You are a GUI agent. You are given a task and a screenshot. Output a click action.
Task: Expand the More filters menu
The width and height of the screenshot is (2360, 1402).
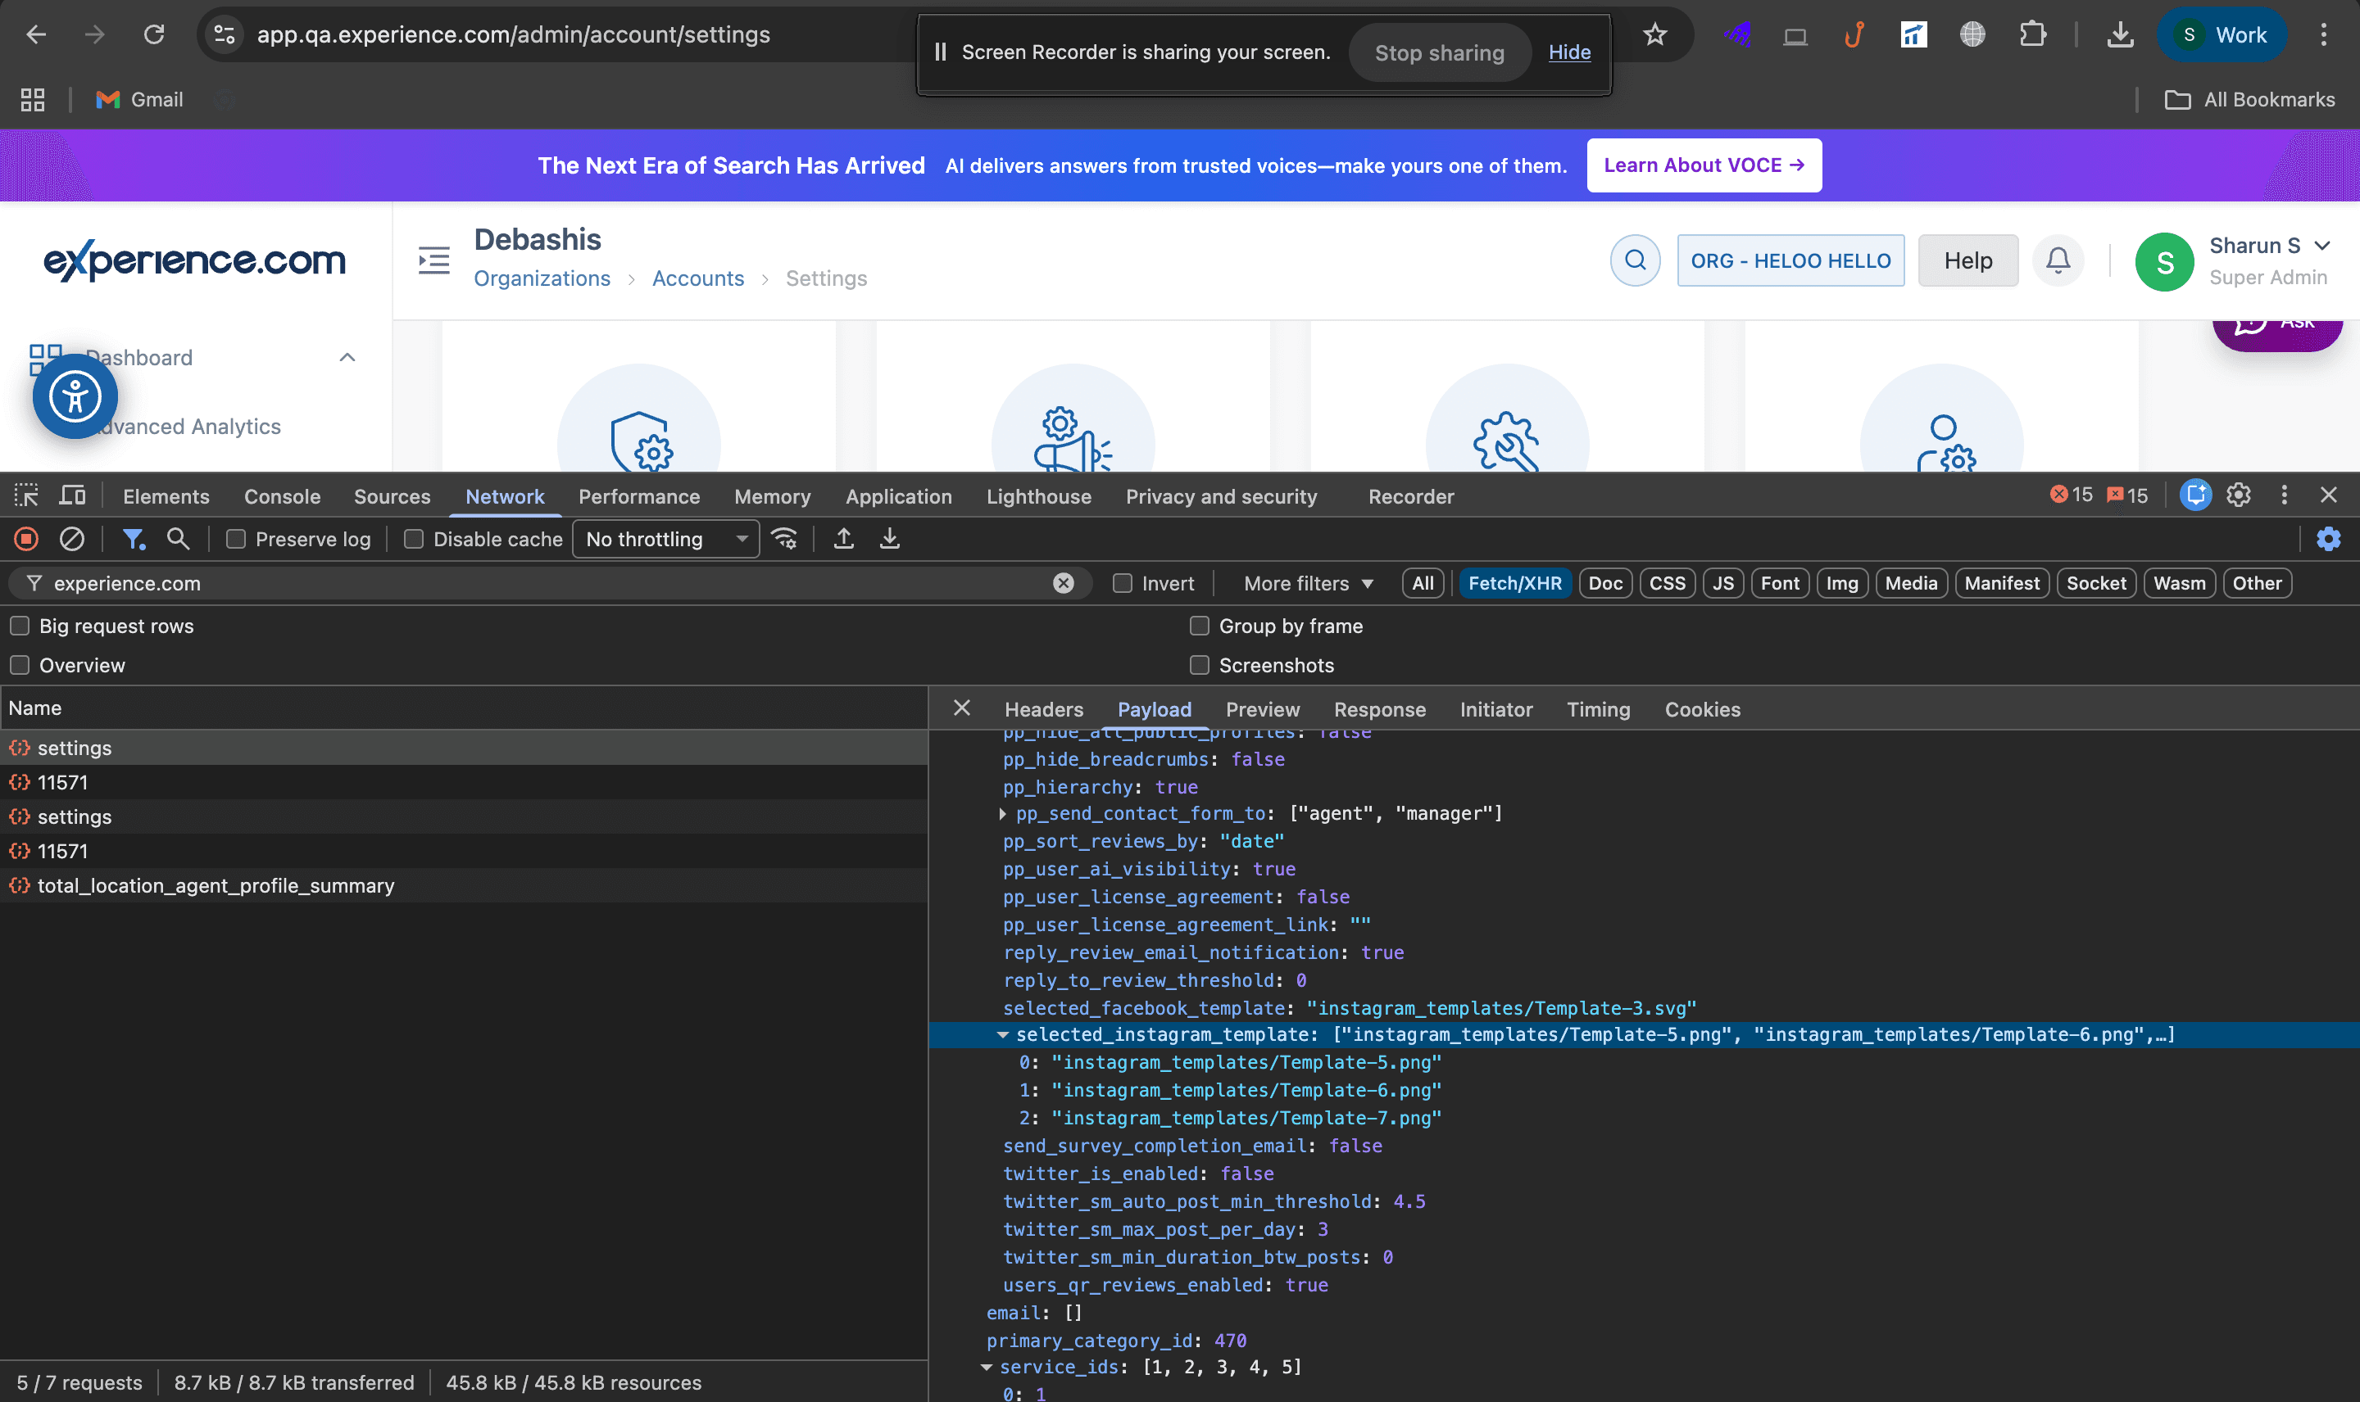coord(1308,583)
